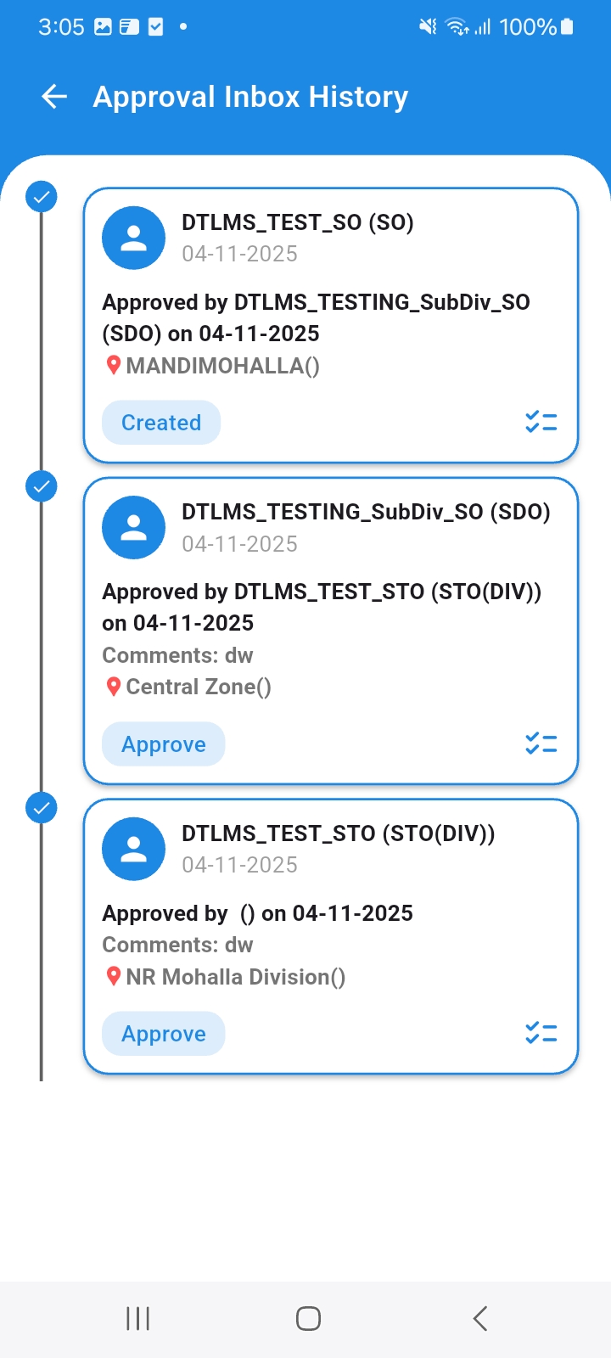Open checklist icon on Central Zone card
The height and width of the screenshot is (1358, 611).
click(541, 744)
